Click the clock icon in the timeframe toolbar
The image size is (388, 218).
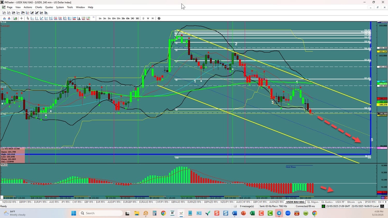[x=159, y=18]
